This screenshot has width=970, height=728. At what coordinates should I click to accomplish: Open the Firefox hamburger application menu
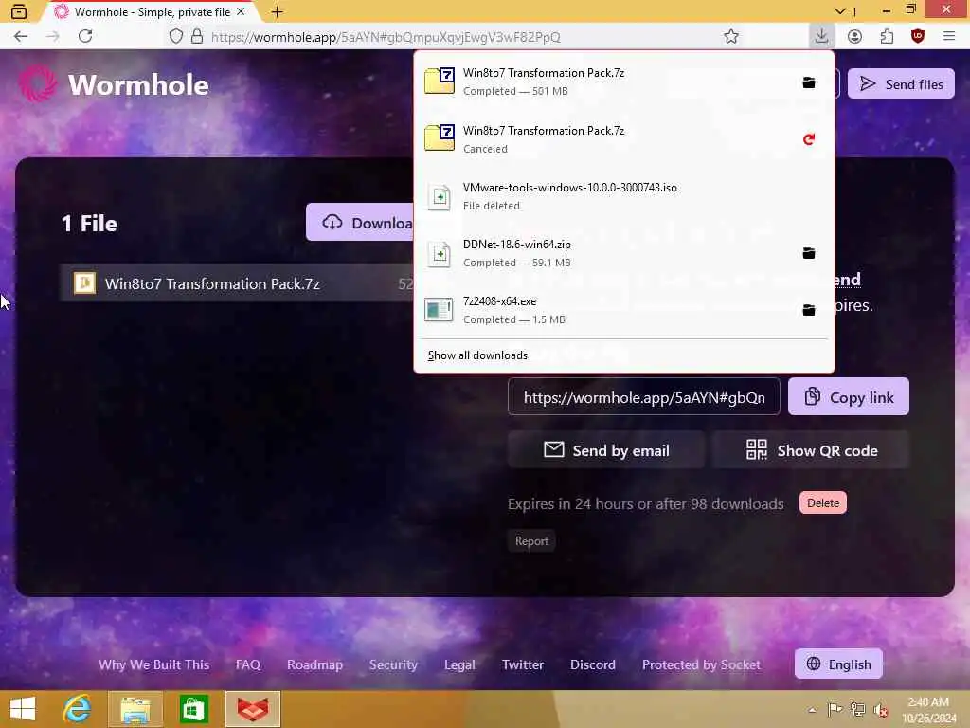click(949, 37)
